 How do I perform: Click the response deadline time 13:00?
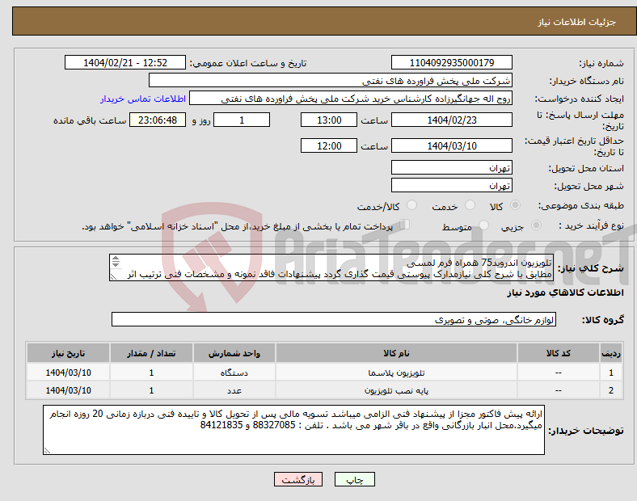click(x=329, y=120)
